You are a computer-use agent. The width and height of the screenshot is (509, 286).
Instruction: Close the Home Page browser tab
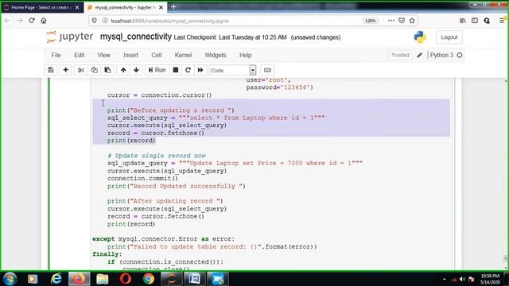click(x=77, y=7)
